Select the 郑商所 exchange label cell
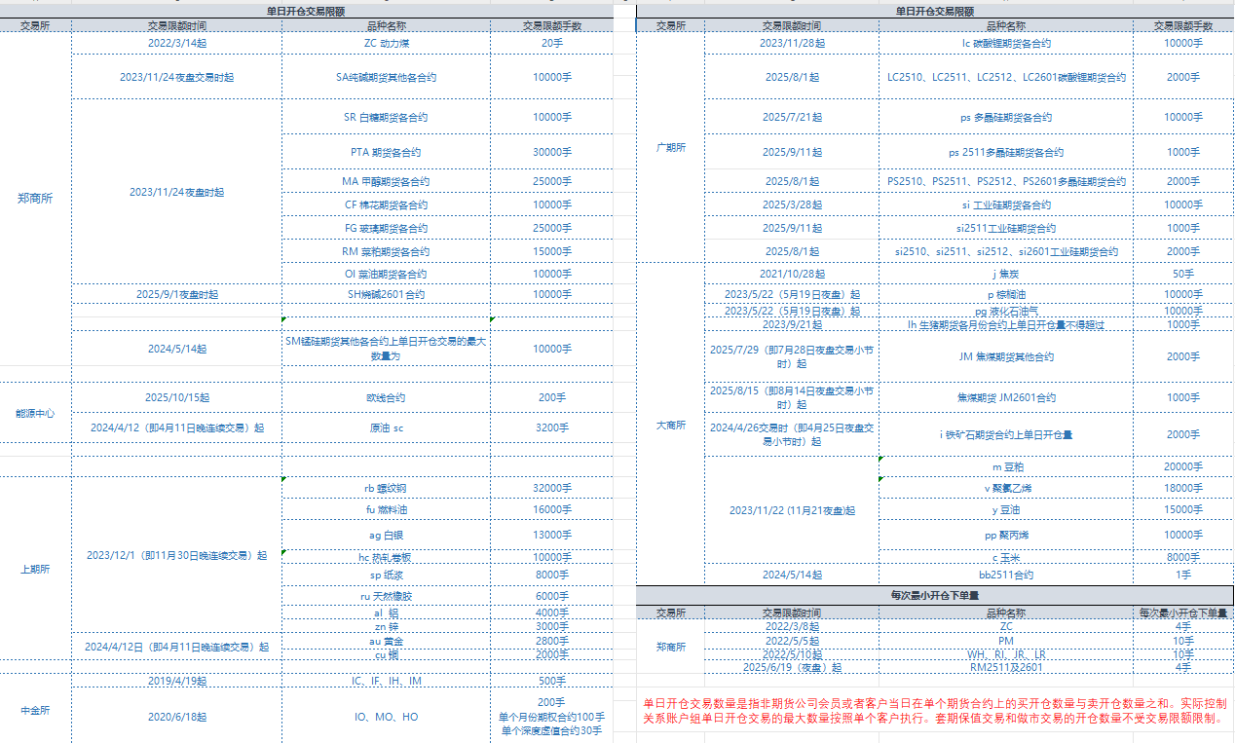1235x743 pixels. (x=36, y=198)
